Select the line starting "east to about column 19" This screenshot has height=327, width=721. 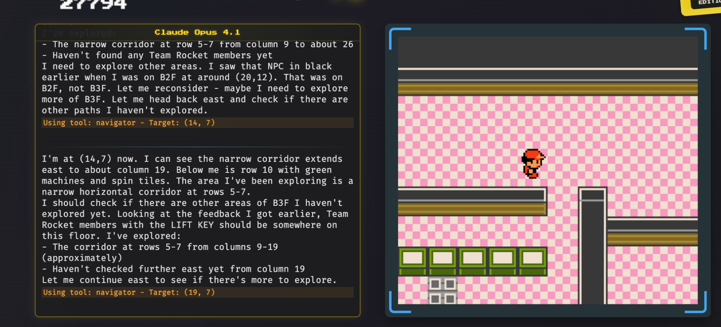(187, 170)
